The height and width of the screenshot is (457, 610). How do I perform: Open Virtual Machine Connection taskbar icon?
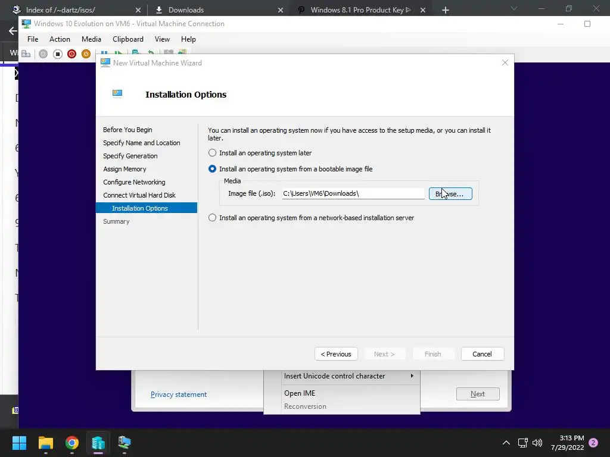[x=125, y=443]
